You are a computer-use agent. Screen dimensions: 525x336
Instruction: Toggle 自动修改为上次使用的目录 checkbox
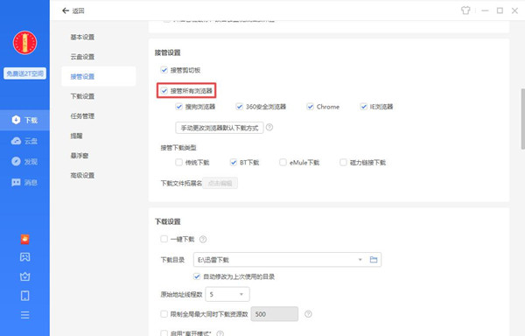pyautogui.click(x=197, y=276)
